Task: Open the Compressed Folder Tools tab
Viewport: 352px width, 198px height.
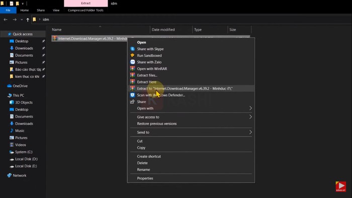Action: pos(85,10)
